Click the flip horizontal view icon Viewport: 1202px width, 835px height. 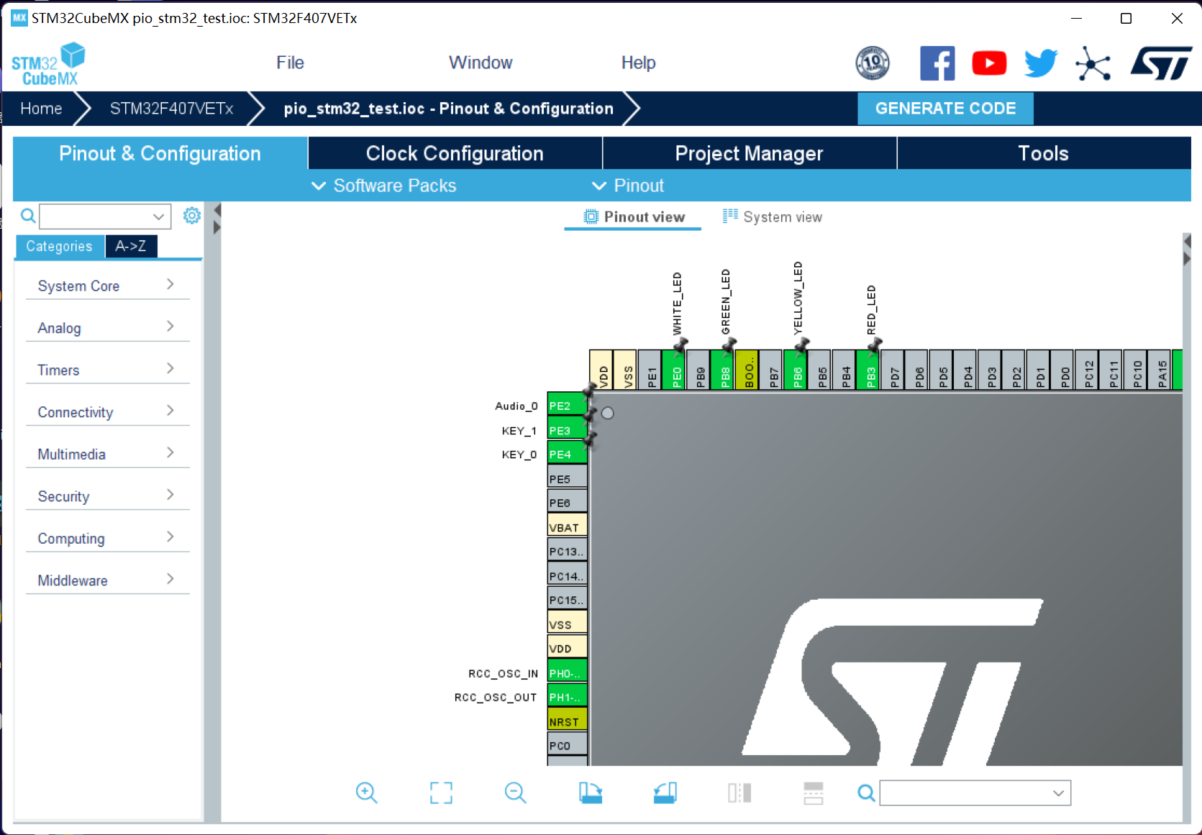pos(739,793)
